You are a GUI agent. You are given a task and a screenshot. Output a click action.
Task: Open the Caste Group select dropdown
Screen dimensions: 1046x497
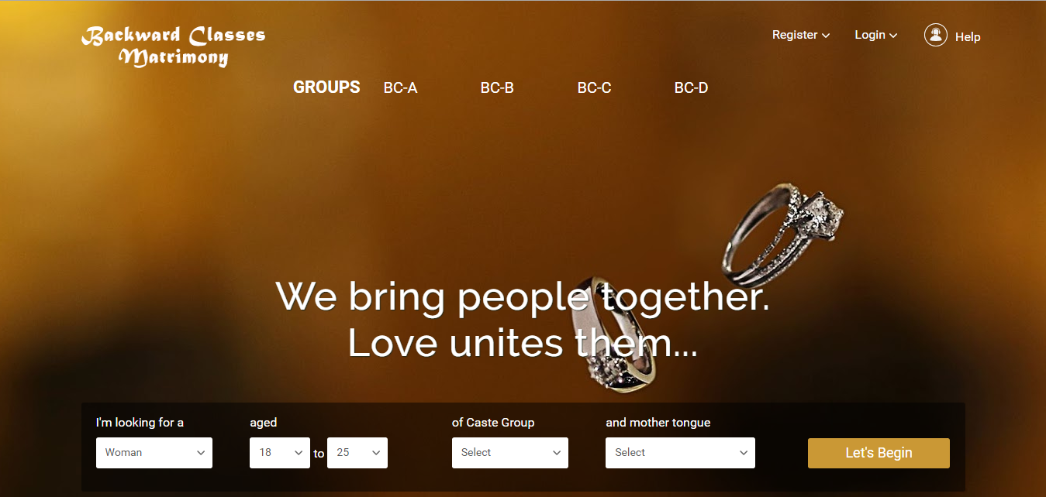[510, 453]
